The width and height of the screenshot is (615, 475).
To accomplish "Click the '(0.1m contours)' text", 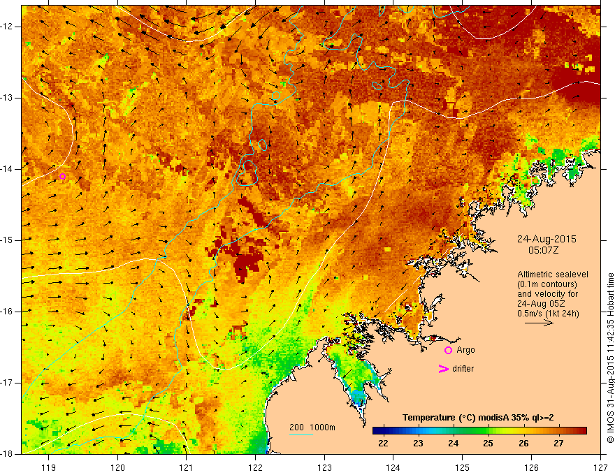I will tap(547, 284).
